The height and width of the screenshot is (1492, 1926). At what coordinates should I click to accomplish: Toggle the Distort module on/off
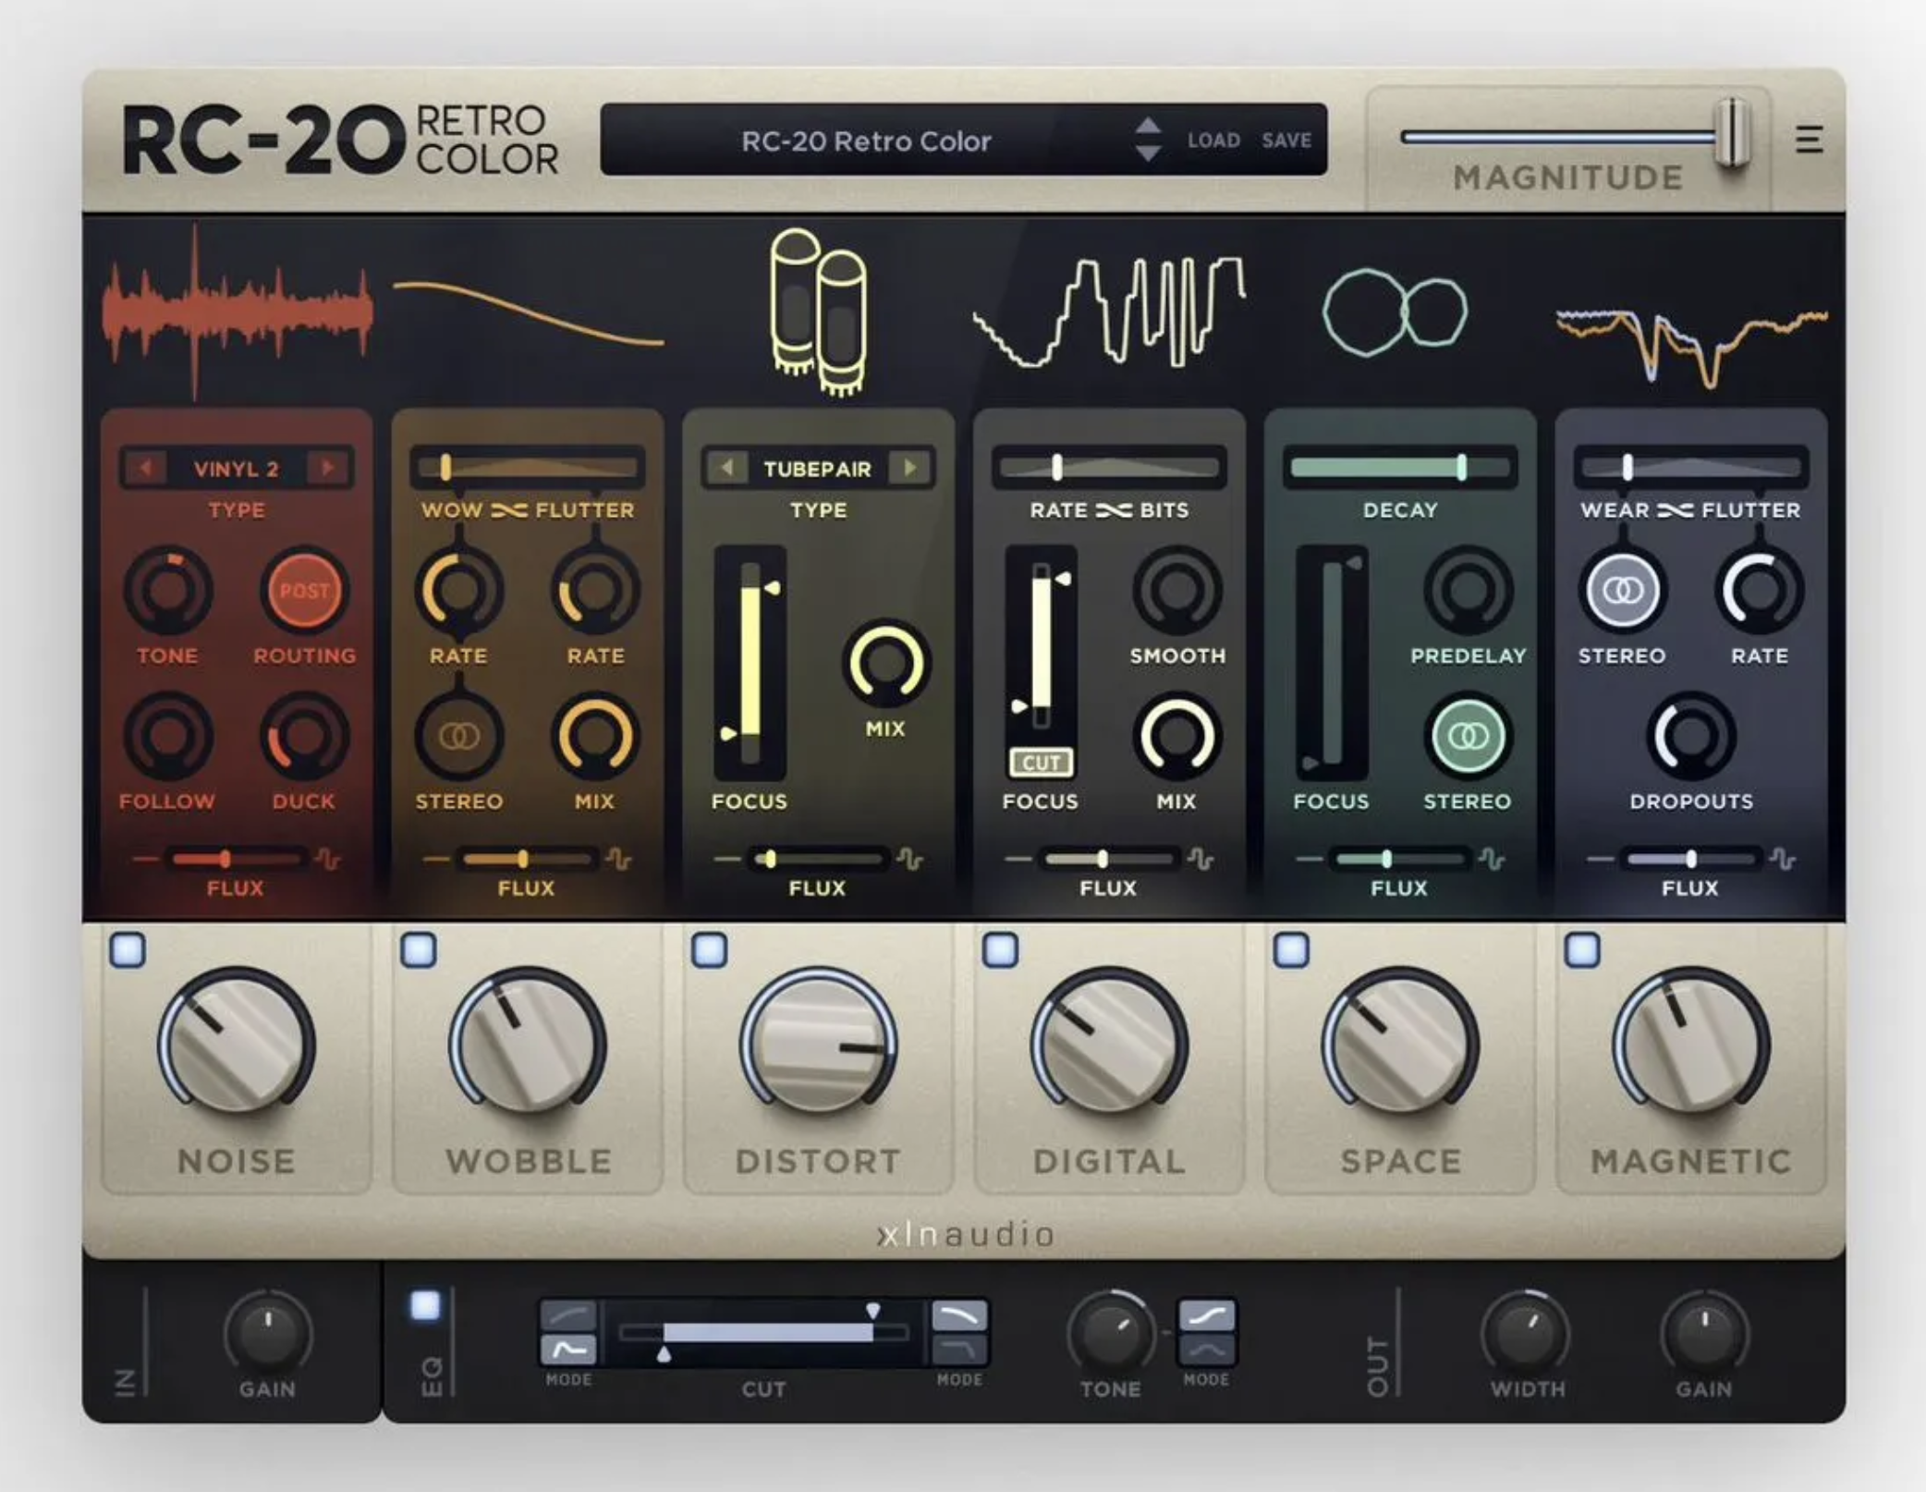710,949
